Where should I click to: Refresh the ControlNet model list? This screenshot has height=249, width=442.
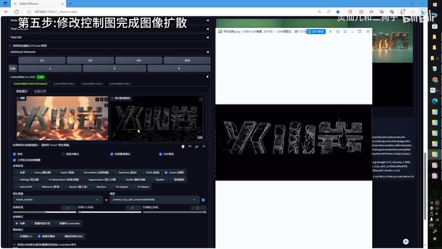point(203,200)
